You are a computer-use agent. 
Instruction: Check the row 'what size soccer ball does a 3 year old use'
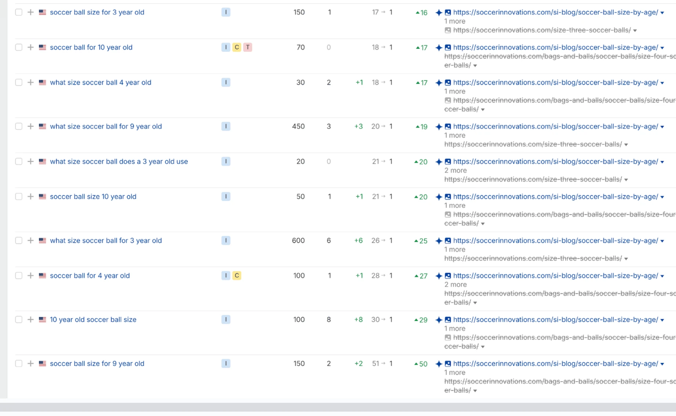[19, 162]
